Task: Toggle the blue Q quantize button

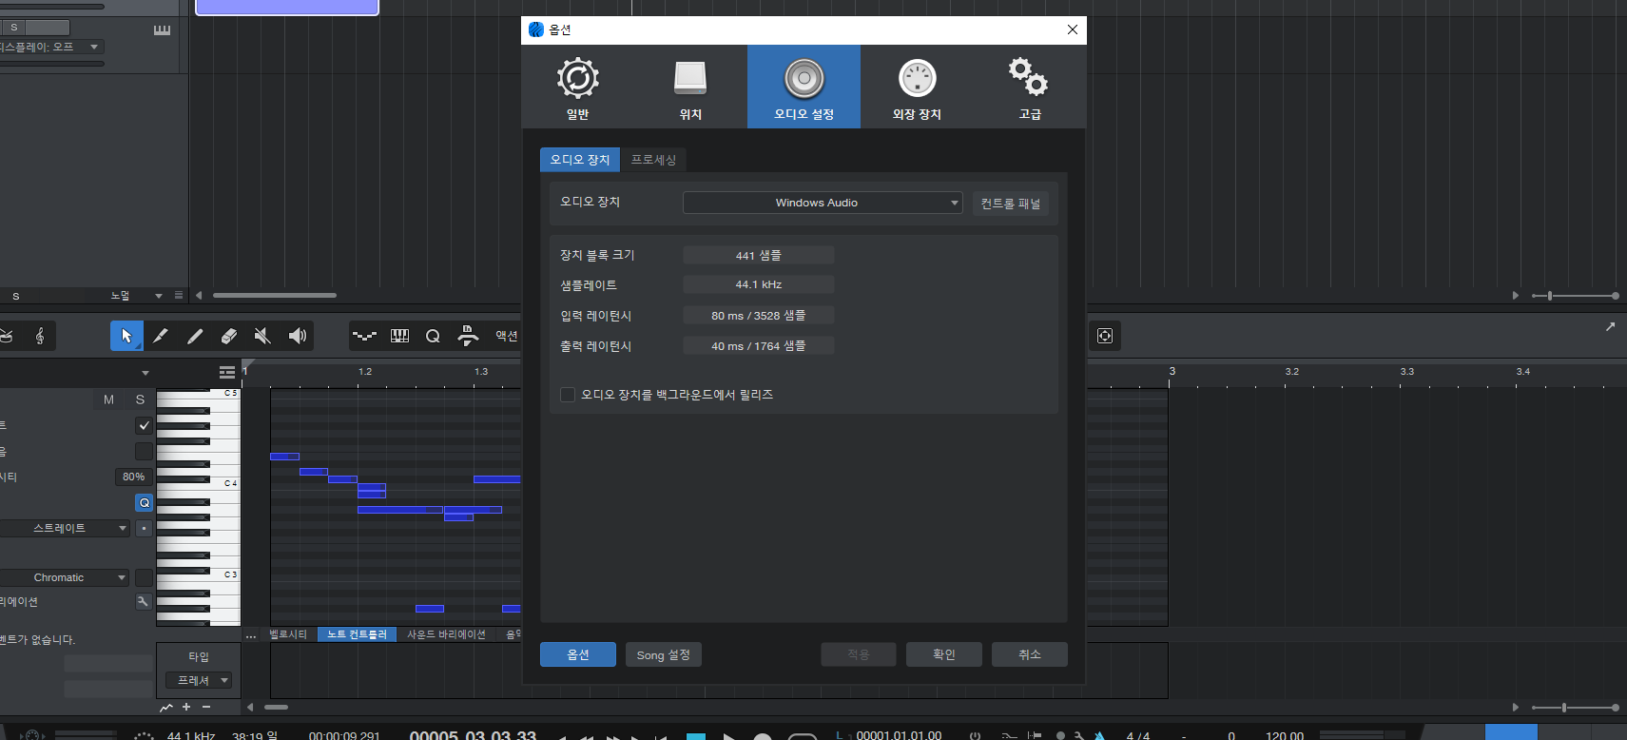Action: click(x=144, y=502)
